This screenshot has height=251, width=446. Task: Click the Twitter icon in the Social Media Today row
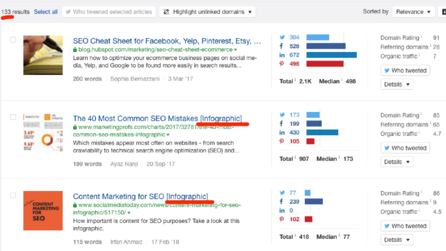pyautogui.click(x=282, y=193)
